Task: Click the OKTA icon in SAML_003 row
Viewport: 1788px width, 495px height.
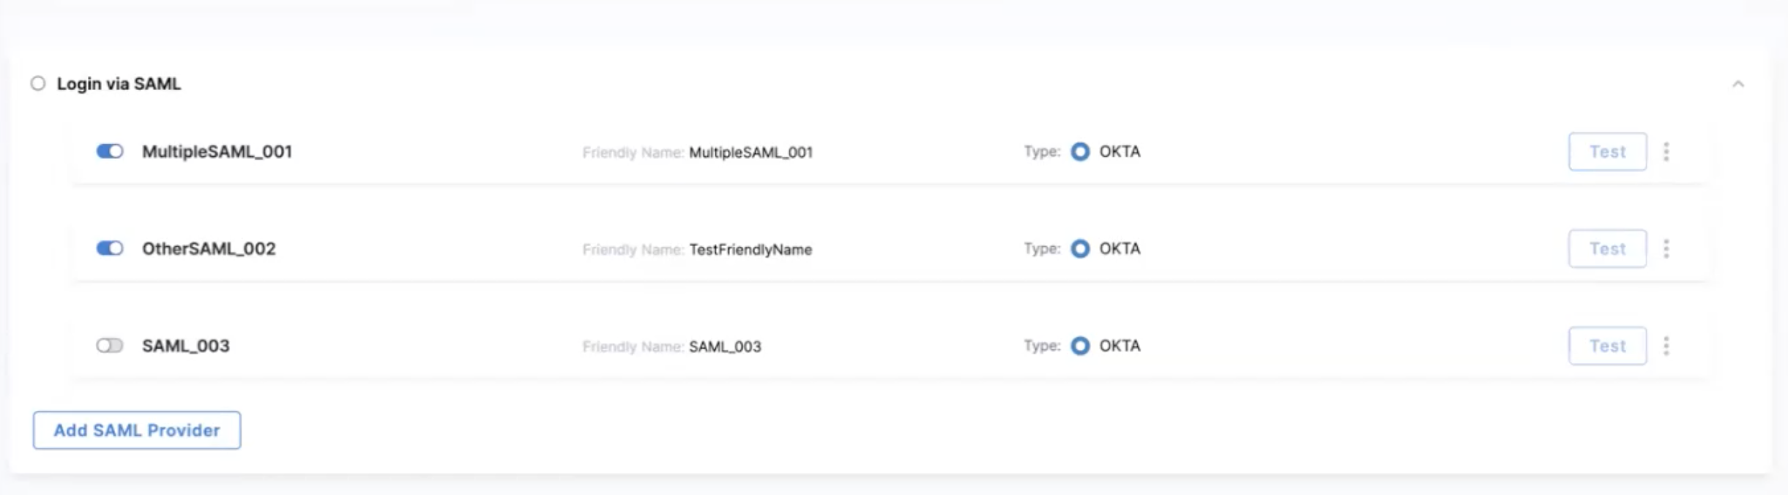Action: (x=1080, y=346)
